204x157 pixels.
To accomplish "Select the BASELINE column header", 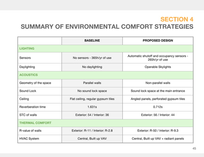I will pyautogui.click(x=92, y=40).
